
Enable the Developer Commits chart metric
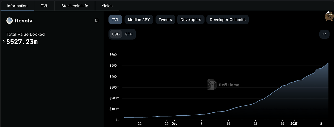[227, 20]
